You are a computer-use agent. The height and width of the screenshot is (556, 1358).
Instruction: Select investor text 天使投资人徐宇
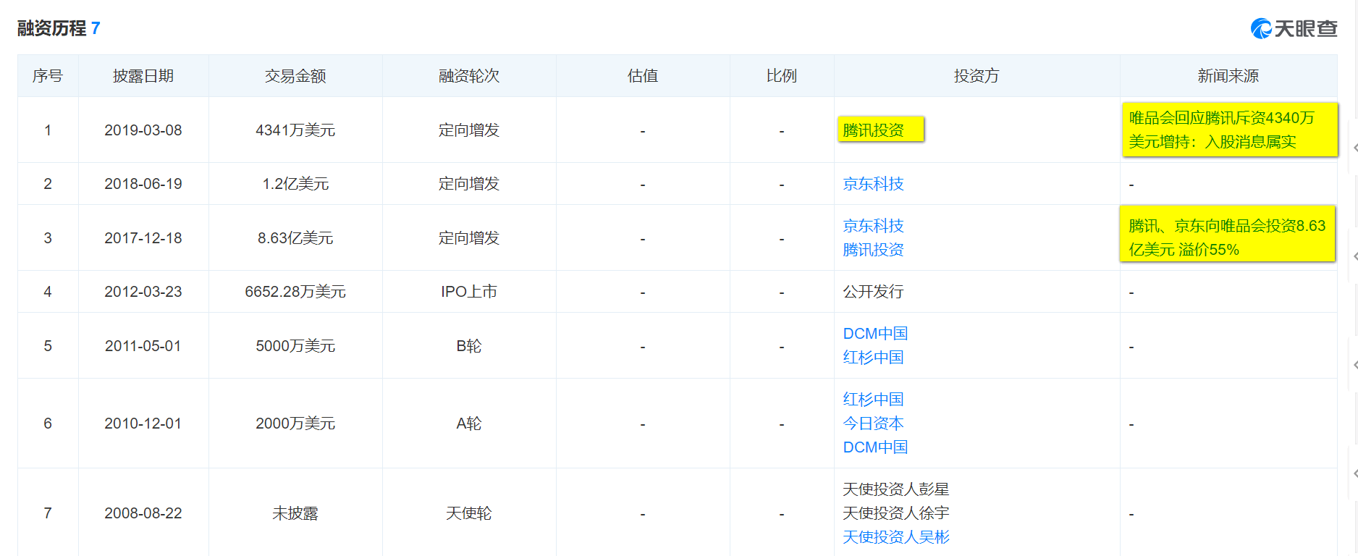pyautogui.click(x=896, y=513)
